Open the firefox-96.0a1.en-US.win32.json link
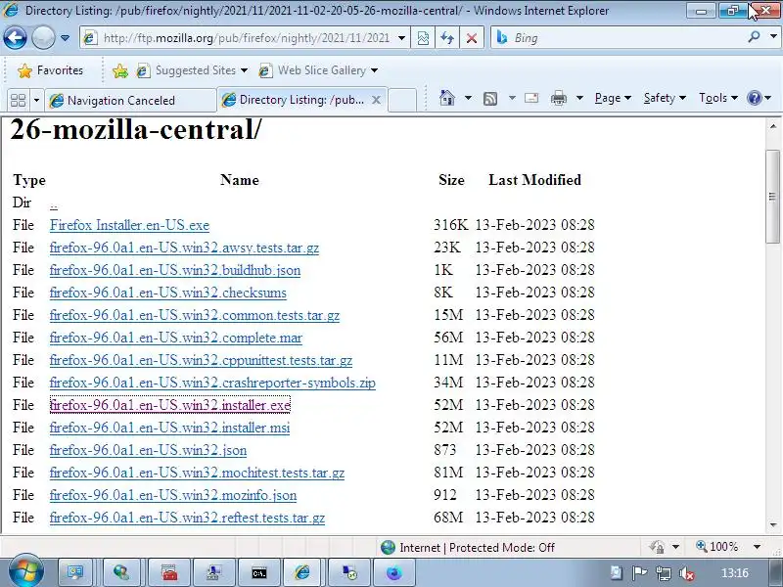Image resolution: width=783 pixels, height=587 pixels. [148, 450]
